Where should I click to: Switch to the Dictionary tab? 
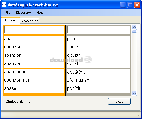click(11, 20)
